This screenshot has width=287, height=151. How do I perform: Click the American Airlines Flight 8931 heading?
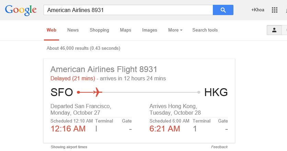coord(104,69)
